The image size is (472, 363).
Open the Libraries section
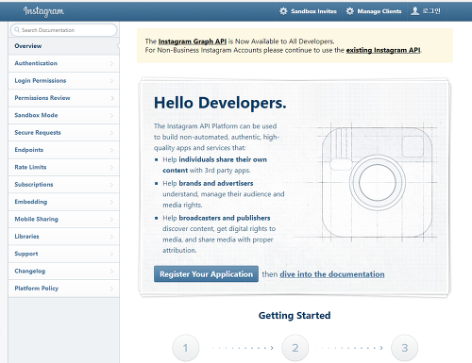pyautogui.click(x=63, y=236)
